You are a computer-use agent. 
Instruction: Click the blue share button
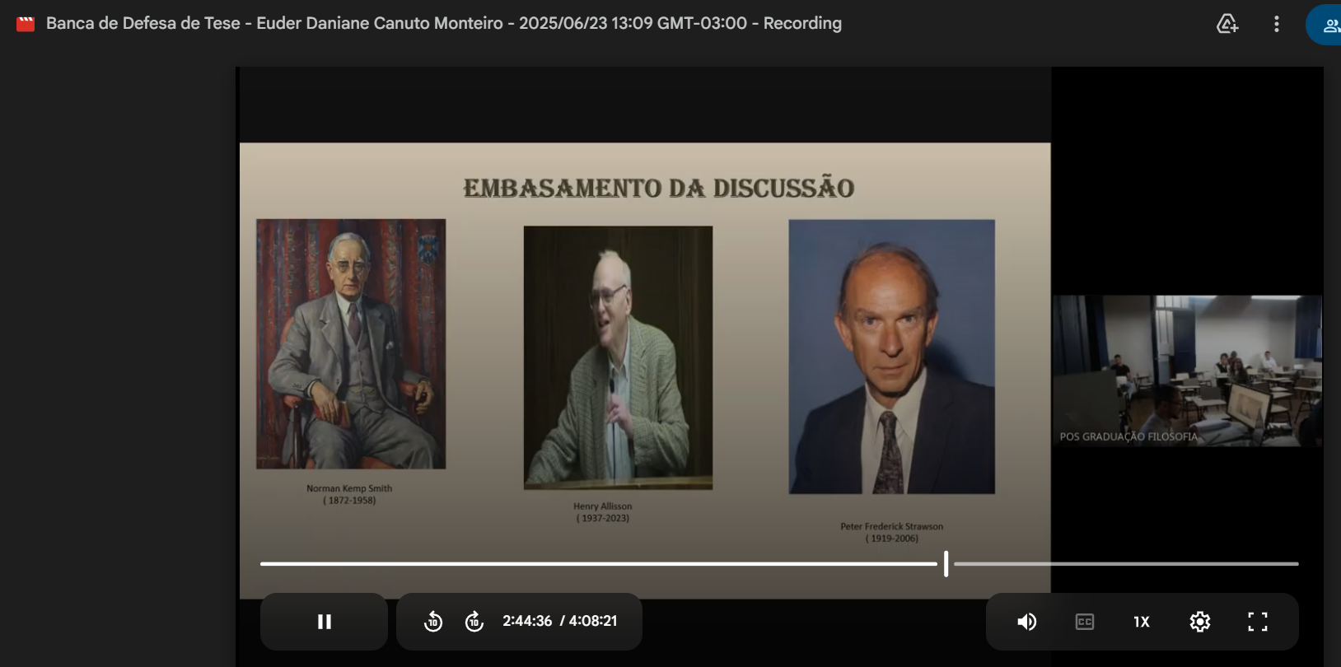click(x=1327, y=25)
